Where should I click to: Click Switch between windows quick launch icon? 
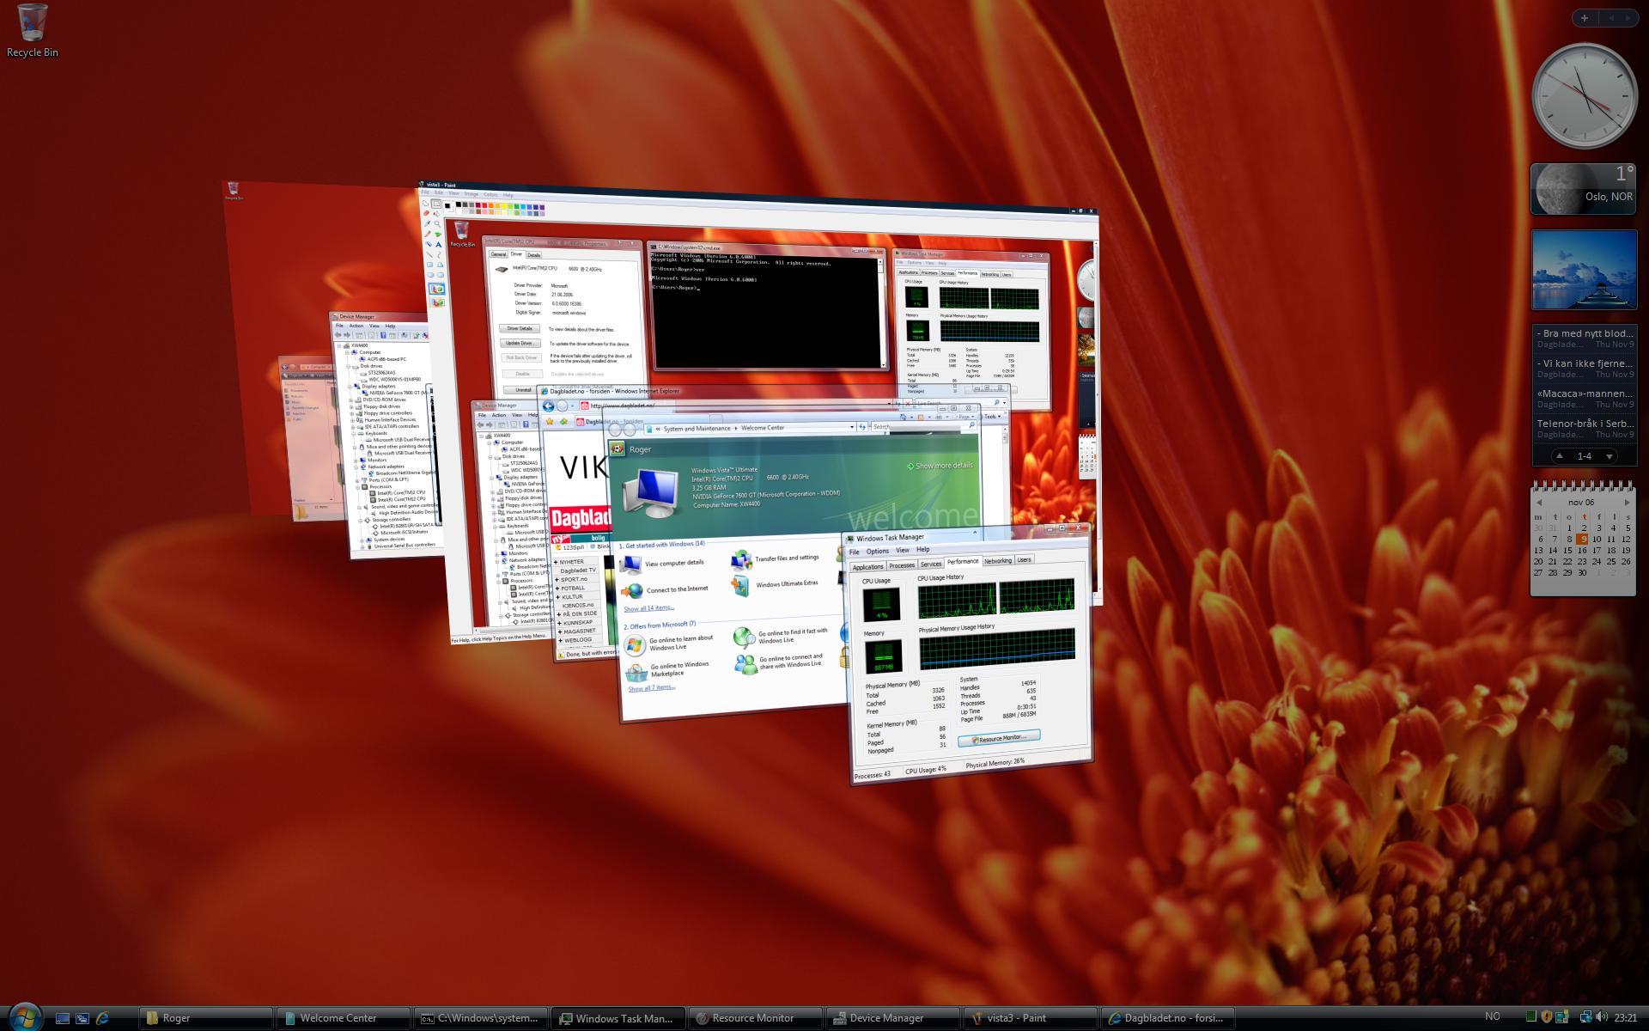point(82,1018)
